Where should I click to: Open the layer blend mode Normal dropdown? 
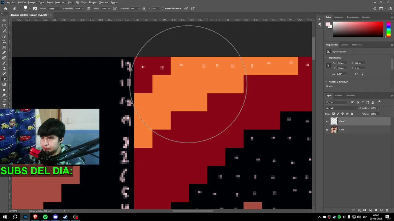342,108
